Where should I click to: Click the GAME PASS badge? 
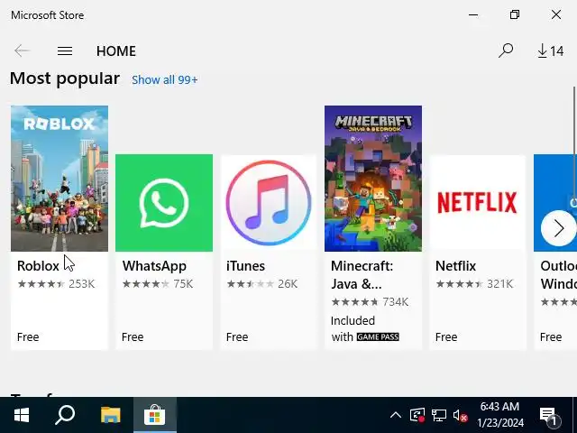pyautogui.click(x=378, y=336)
